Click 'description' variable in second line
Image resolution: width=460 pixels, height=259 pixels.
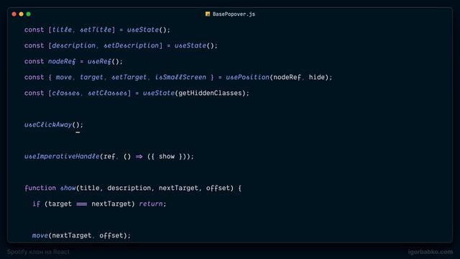(x=73, y=45)
